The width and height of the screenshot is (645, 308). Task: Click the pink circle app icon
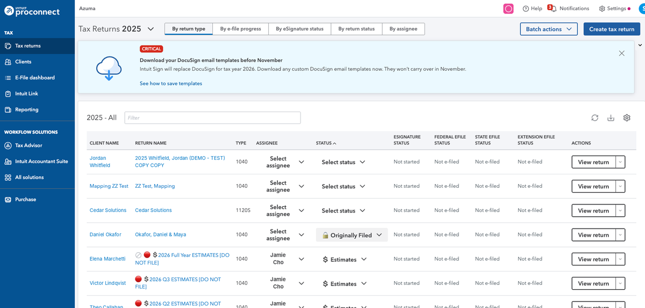pyautogui.click(x=508, y=9)
